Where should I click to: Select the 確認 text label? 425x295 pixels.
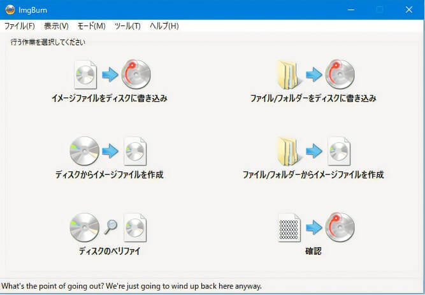pyautogui.click(x=313, y=251)
